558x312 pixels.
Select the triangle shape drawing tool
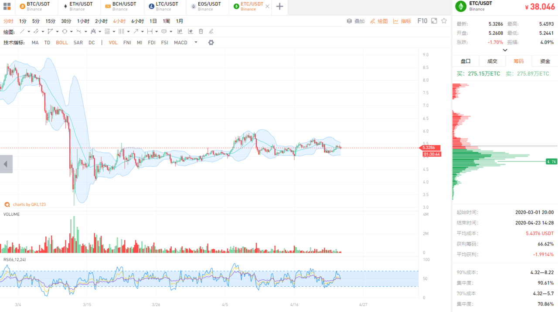coord(50,31)
